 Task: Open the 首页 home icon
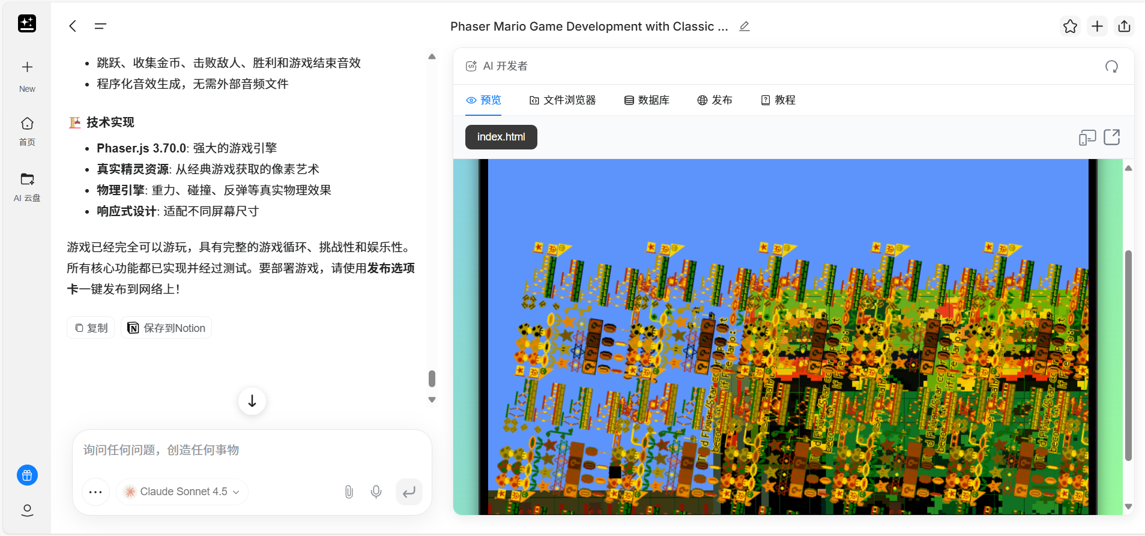pos(27,124)
